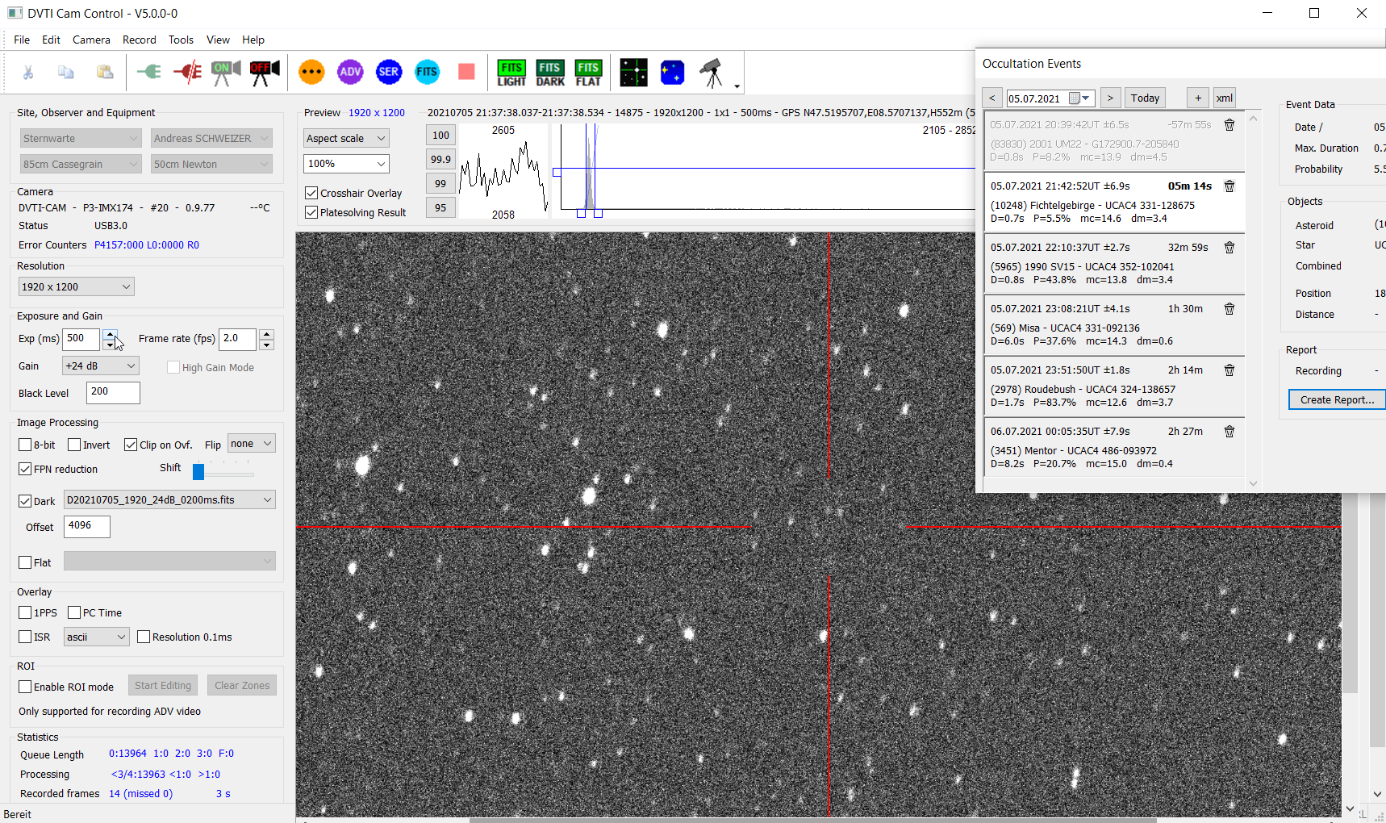Open the Aspect scale dropdown

point(346,139)
